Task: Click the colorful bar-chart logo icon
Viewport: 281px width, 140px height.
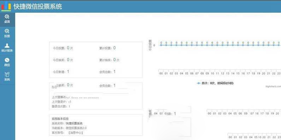Action: [6, 6]
